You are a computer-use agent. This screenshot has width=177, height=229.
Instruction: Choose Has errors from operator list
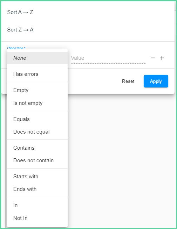(38, 74)
